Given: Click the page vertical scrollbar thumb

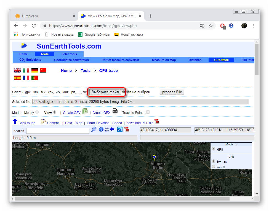Looking at the screenshot, I should [x=257, y=59].
